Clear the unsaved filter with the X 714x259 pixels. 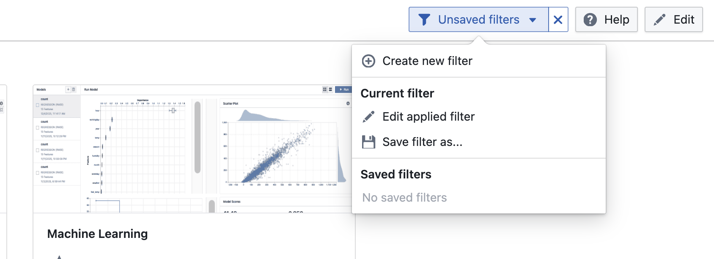558,20
